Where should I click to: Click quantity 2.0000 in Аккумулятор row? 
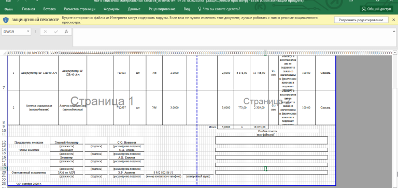coord(174,73)
